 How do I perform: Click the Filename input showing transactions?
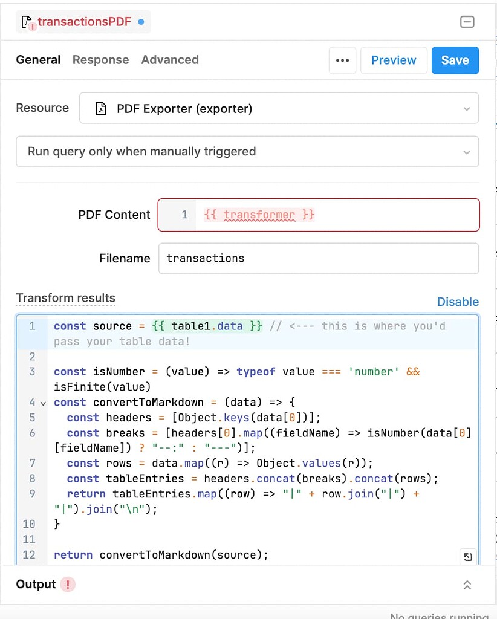319,258
